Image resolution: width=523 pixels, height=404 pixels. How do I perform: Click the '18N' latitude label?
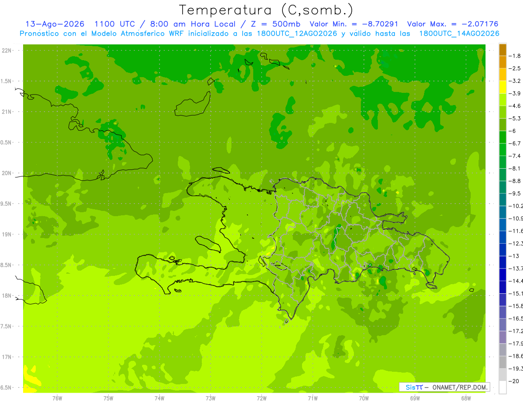[x=7, y=296]
